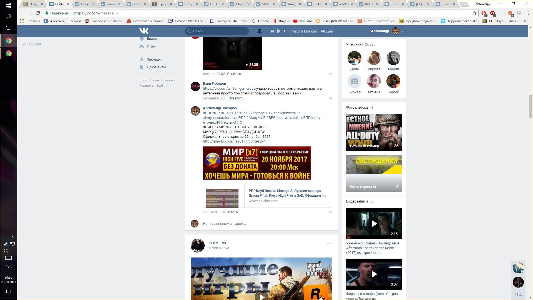Reload the page in Chrome
Screen dimensions: 533x300
tap(38, 13)
